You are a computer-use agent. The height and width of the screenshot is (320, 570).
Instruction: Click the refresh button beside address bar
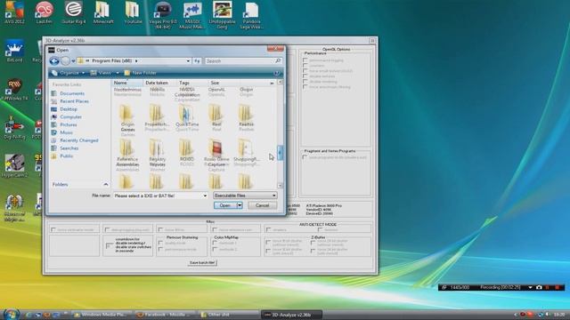pyautogui.click(x=197, y=61)
